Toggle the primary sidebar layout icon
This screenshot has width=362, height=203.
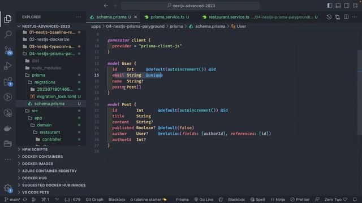click(x=330, y=6)
